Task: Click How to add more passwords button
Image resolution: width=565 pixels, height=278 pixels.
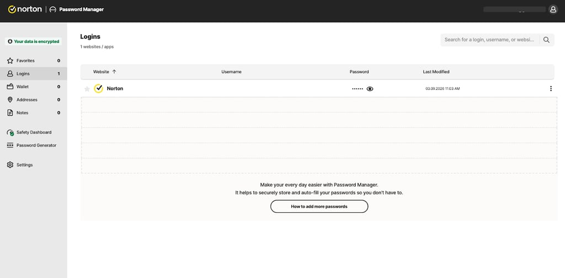Action: (319, 207)
